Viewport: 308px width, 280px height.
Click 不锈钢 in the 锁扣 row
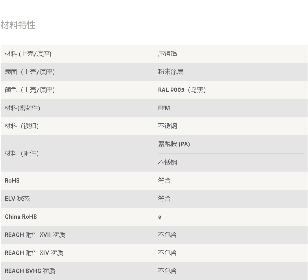click(167, 126)
